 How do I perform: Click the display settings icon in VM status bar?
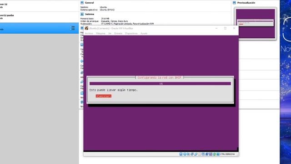click(x=203, y=154)
